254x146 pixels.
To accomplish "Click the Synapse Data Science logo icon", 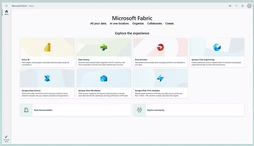I will tap(47, 79).
